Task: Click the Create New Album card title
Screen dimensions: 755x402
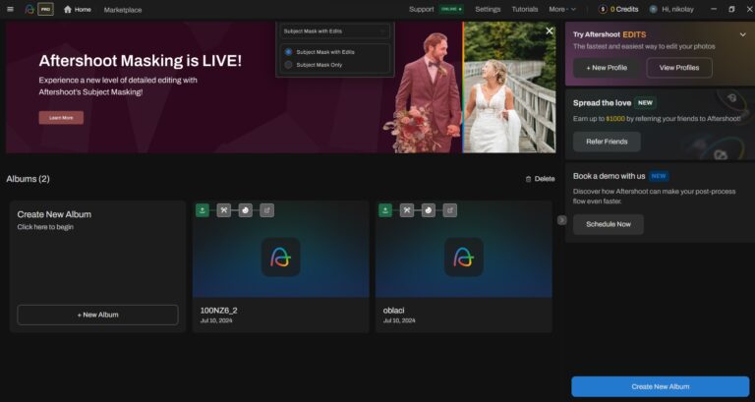Action: 54,214
